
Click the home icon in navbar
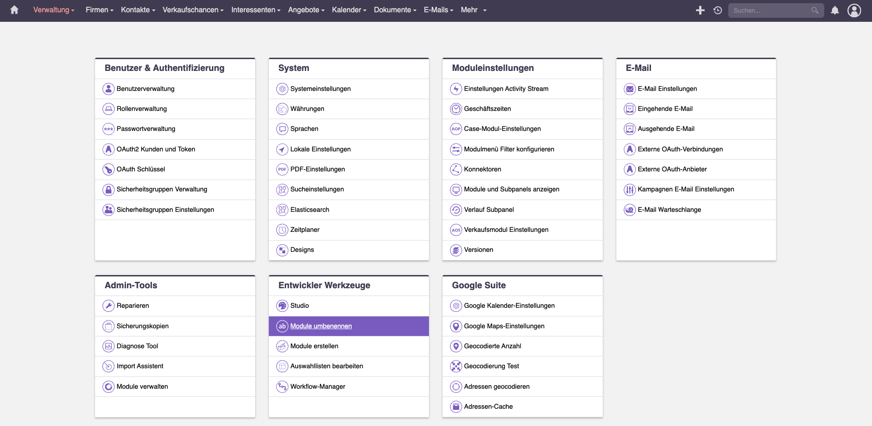(15, 10)
